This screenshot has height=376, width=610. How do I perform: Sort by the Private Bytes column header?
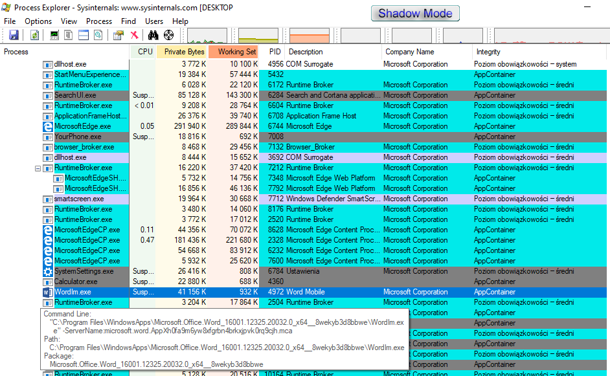pyautogui.click(x=184, y=52)
